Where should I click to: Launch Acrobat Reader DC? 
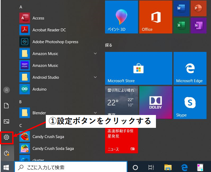coord(58,30)
